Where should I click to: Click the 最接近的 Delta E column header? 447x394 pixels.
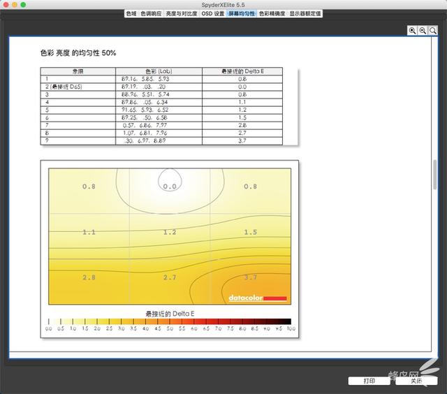point(242,71)
